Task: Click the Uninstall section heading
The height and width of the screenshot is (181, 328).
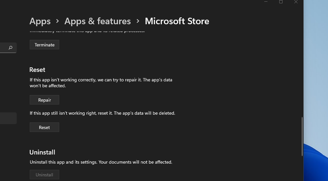Action: tap(42, 152)
